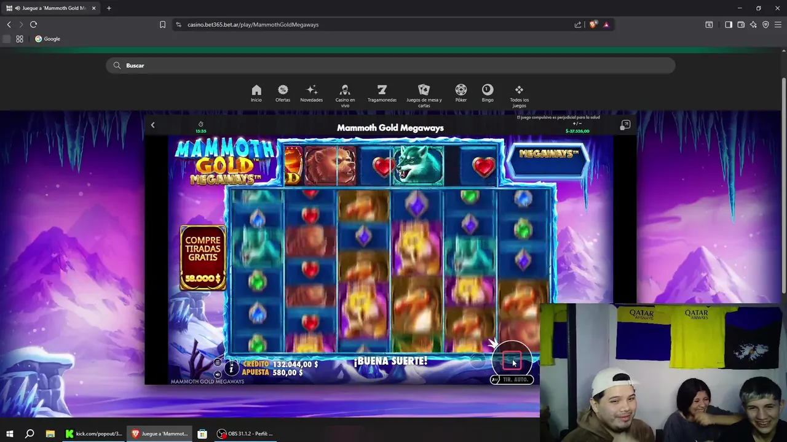Image resolution: width=787 pixels, height=442 pixels.
Task: Switch to Brave Juegue a Mammoth taskbar item
Action: tap(160, 433)
